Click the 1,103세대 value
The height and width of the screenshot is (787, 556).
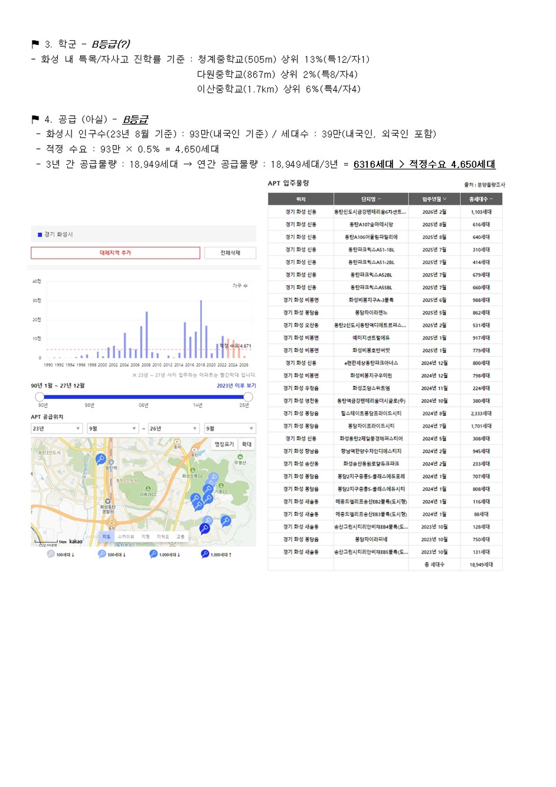tap(481, 212)
